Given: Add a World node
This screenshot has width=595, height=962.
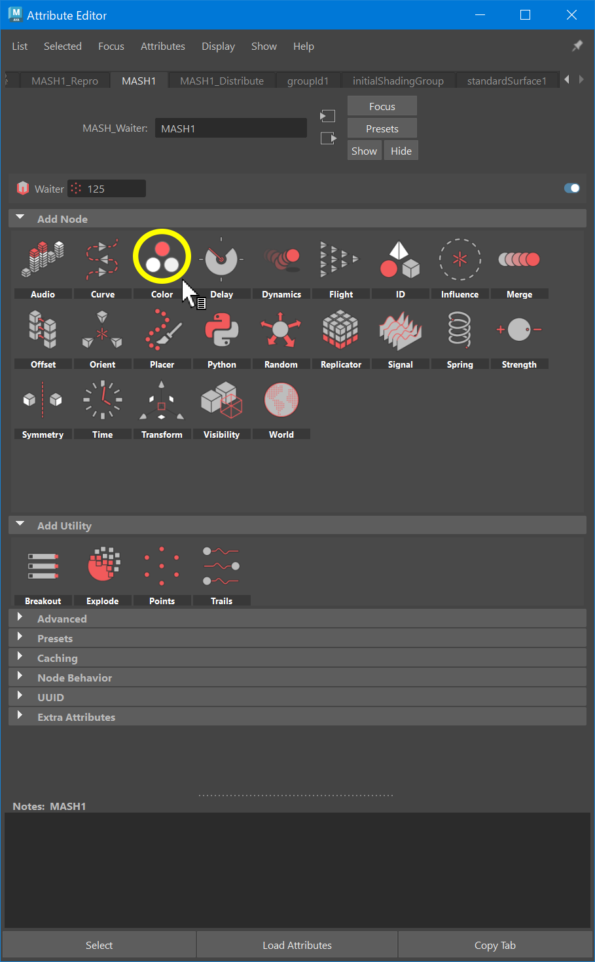Looking at the screenshot, I should (281, 399).
